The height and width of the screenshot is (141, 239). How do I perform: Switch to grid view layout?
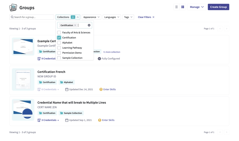click(183, 7)
